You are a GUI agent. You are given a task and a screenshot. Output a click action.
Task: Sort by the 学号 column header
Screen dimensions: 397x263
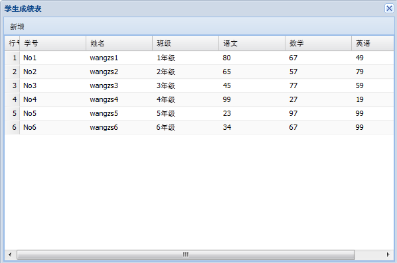click(53, 43)
